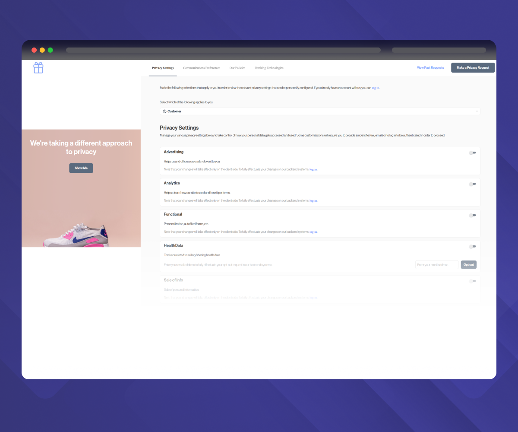Click 'Personalization, autofilled forms, etc.' text
Screen dimensions: 518x432
pyautogui.click(x=186, y=224)
